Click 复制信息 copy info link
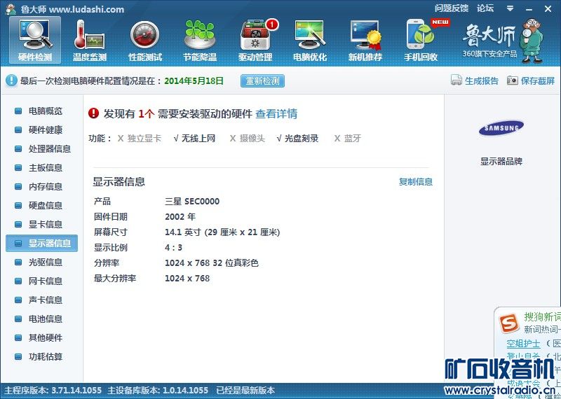This screenshot has height=399, width=561. click(416, 182)
